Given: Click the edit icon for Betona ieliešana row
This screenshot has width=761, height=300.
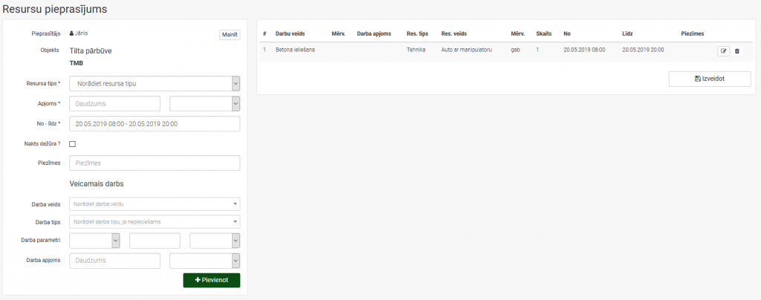Looking at the screenshot, I should click(x=723, y=51).
